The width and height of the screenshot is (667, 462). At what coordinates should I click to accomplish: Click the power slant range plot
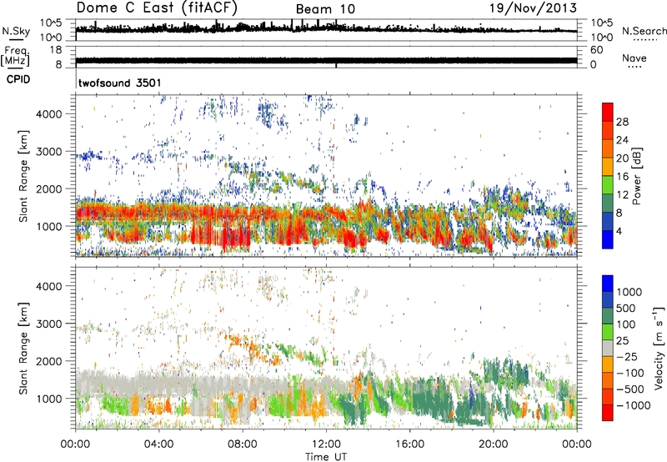(x=326, y=176)
